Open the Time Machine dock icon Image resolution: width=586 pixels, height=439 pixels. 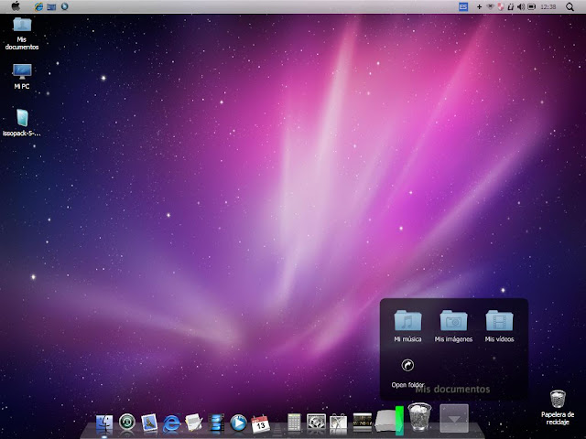127,423
